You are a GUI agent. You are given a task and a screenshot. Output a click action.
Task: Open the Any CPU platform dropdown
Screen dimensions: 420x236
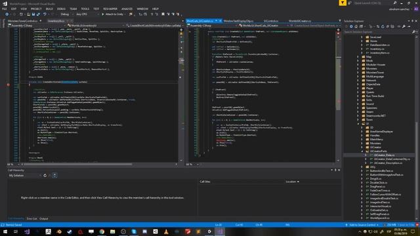pyautogui.click(x=87, y=14)
